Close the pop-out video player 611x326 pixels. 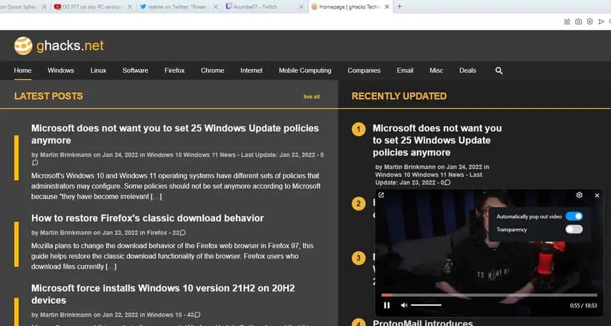tap(597, 195)
